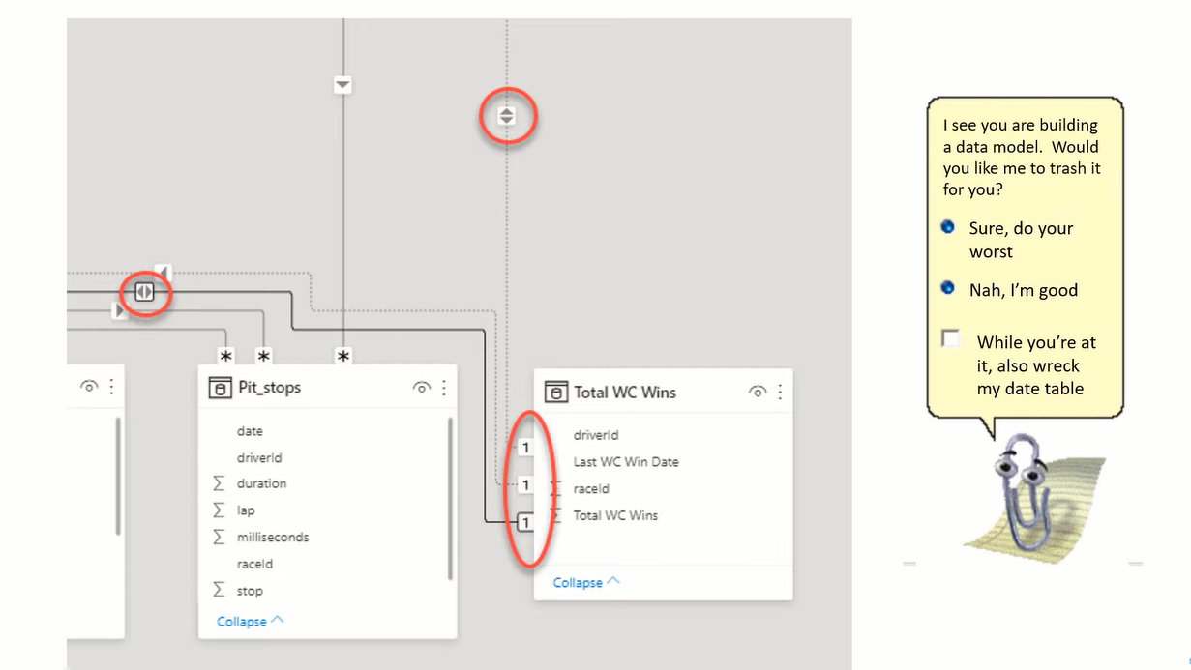Image resolution: width=1191 pixels, height=670 pixels.
Task: Open Total WC Wins more options menu
Action: (780, 392)
